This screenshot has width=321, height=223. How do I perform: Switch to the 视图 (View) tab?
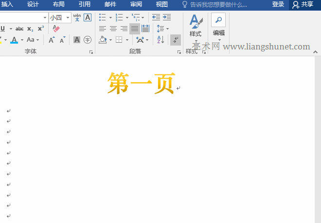point(162,4)
